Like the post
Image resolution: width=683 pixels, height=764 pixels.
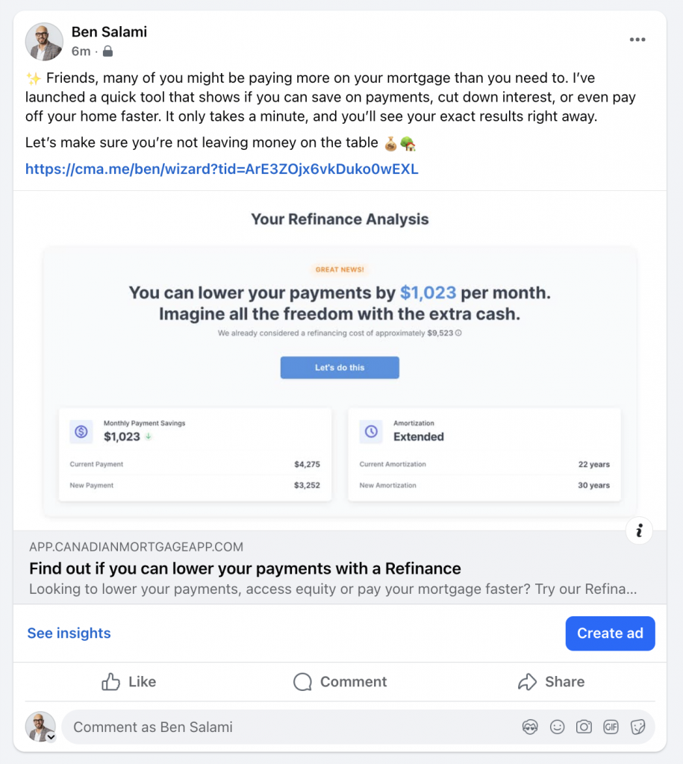(128, 681)
